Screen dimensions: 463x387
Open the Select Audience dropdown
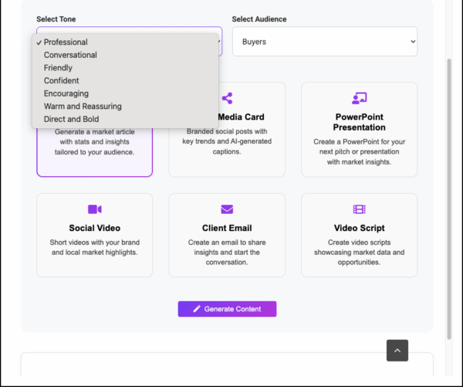[x=324, y=42]
